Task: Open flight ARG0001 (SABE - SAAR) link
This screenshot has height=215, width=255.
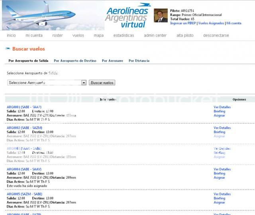Action: 24,107
